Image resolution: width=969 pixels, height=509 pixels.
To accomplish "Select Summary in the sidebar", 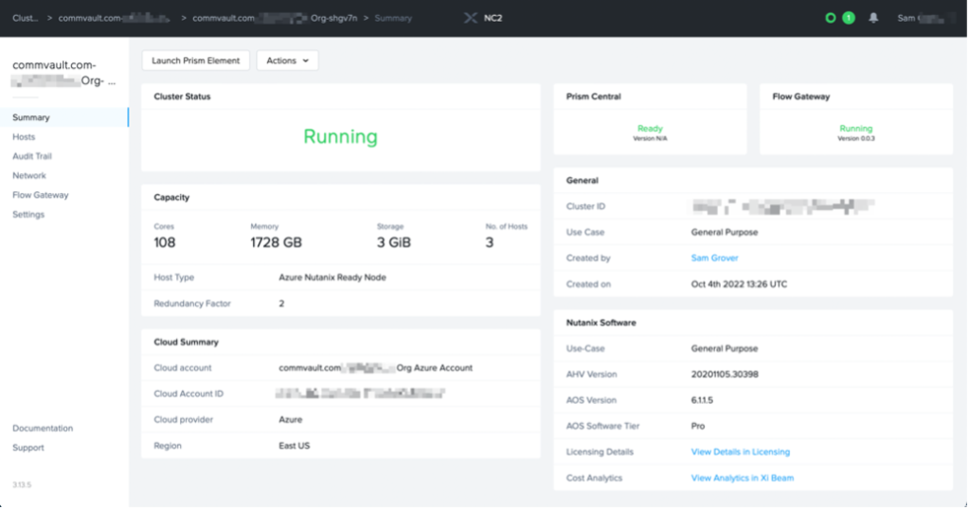I will tap(64, 117).
